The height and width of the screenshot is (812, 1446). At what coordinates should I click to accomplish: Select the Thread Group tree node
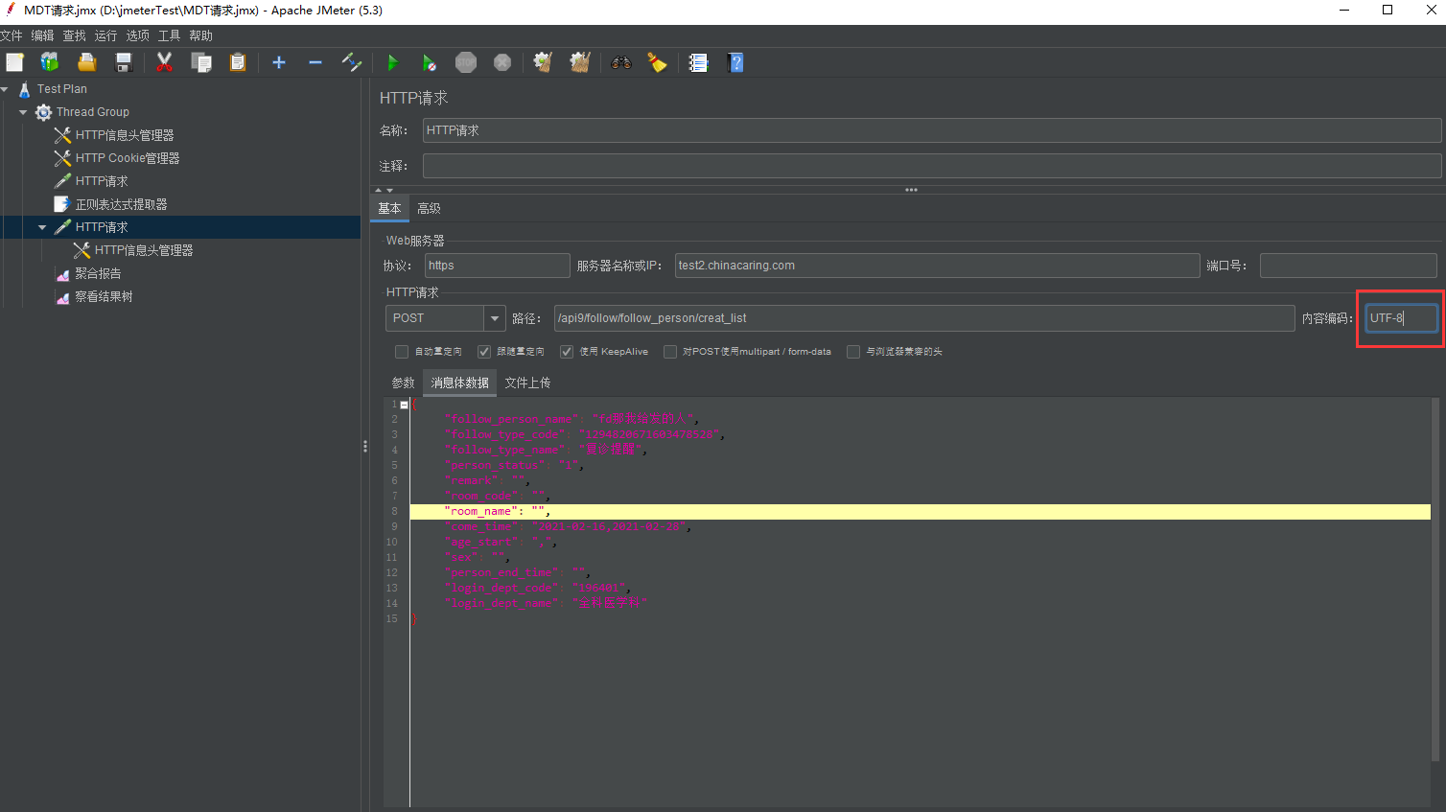point(92,112)
